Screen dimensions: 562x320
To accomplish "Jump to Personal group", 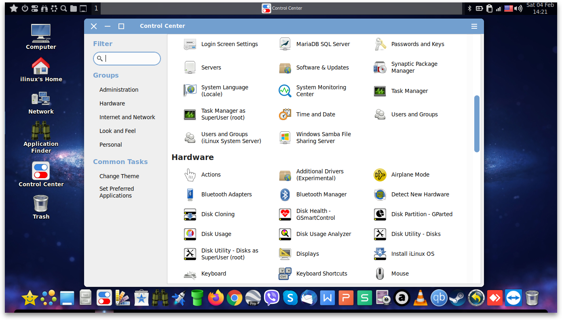I will (111, 145).
